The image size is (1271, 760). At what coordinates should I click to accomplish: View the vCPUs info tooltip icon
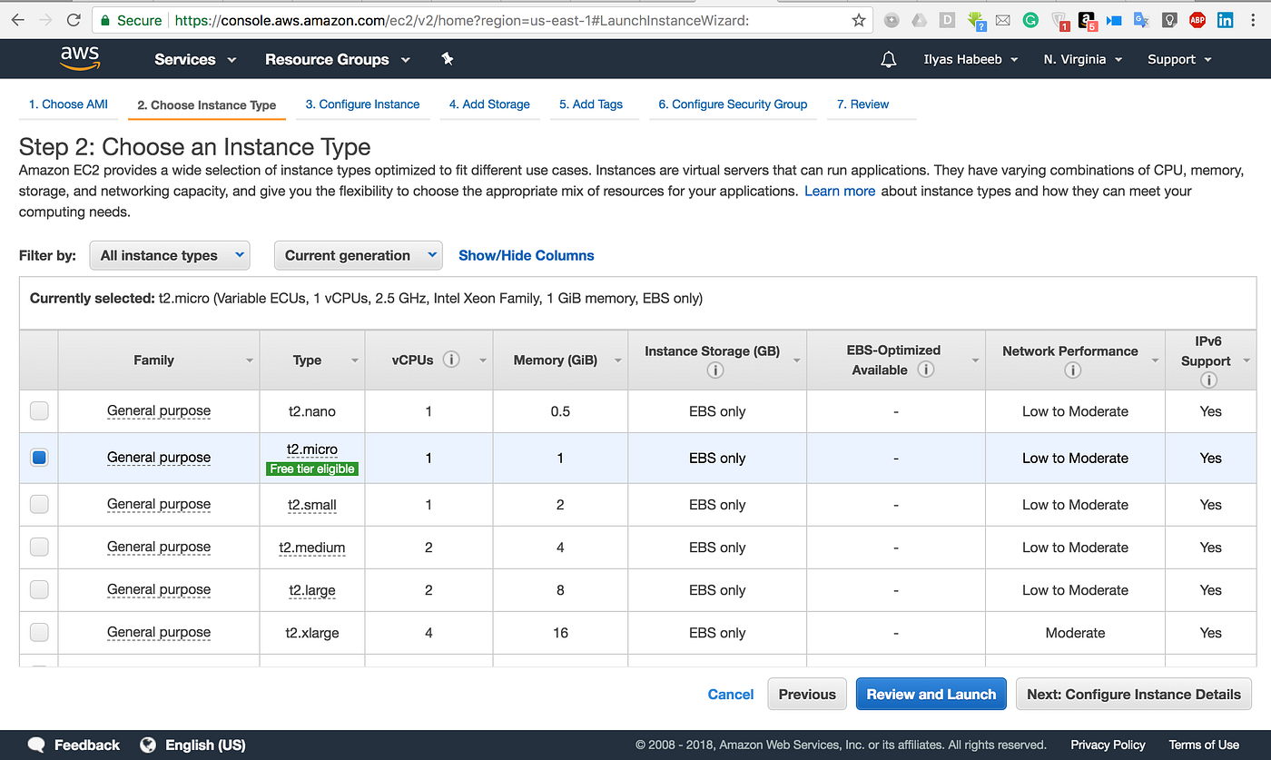pyautogui.click(x=452, y=359)
